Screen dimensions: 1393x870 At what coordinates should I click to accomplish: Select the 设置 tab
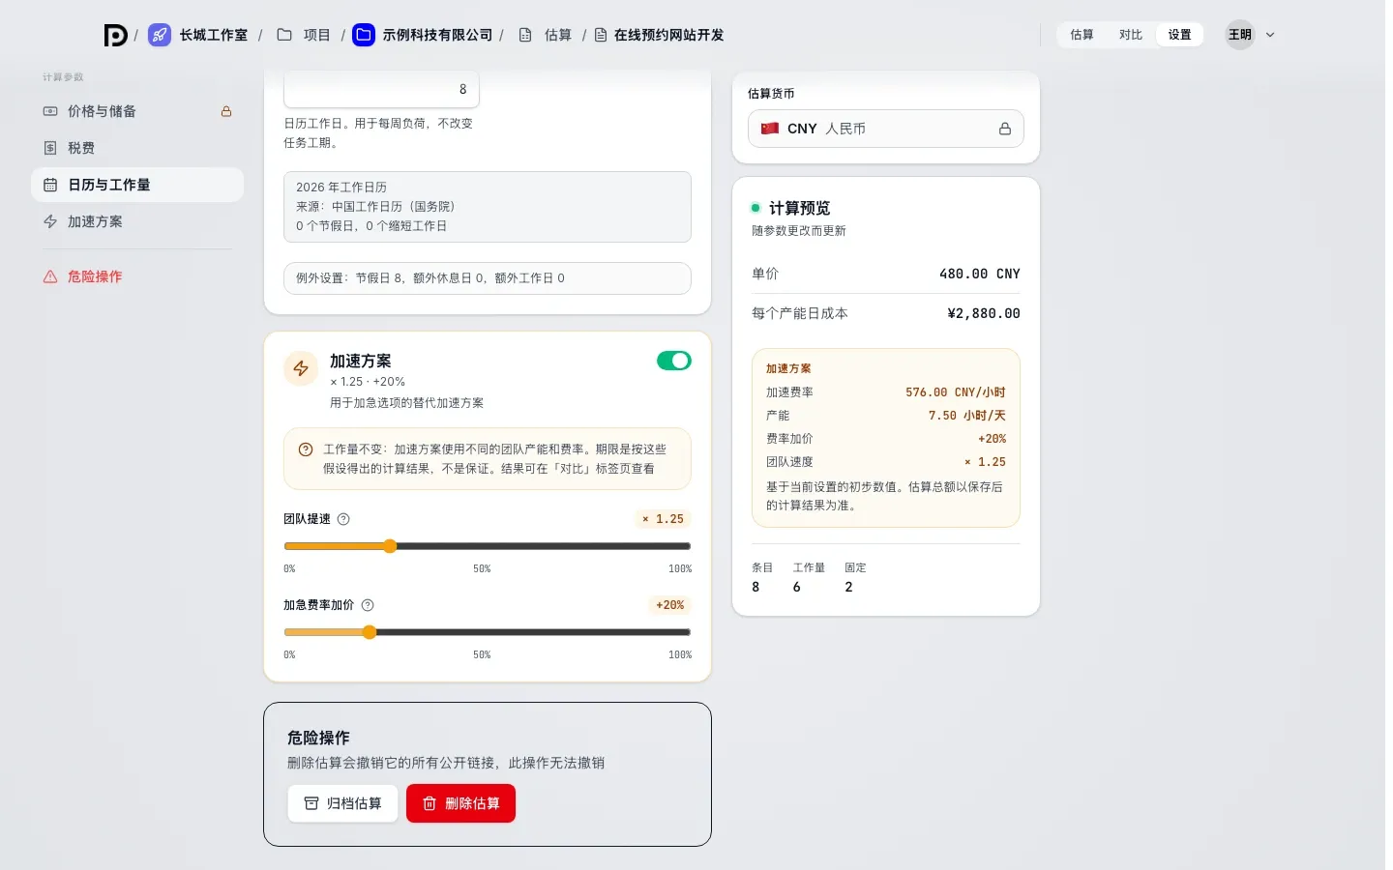pyautogui.click(x=1179, y=35)
